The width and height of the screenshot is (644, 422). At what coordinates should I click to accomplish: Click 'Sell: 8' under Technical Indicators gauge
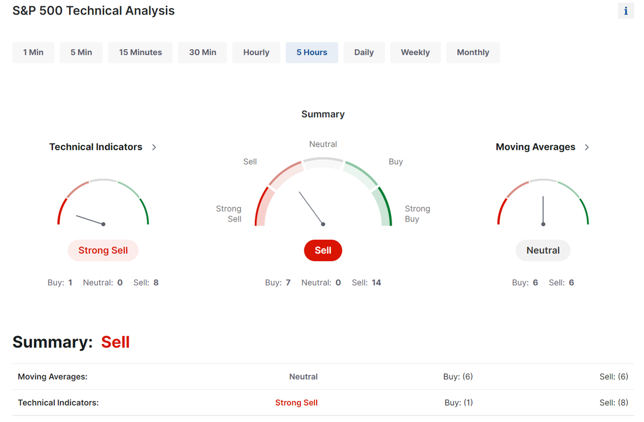tap(146, 282)
